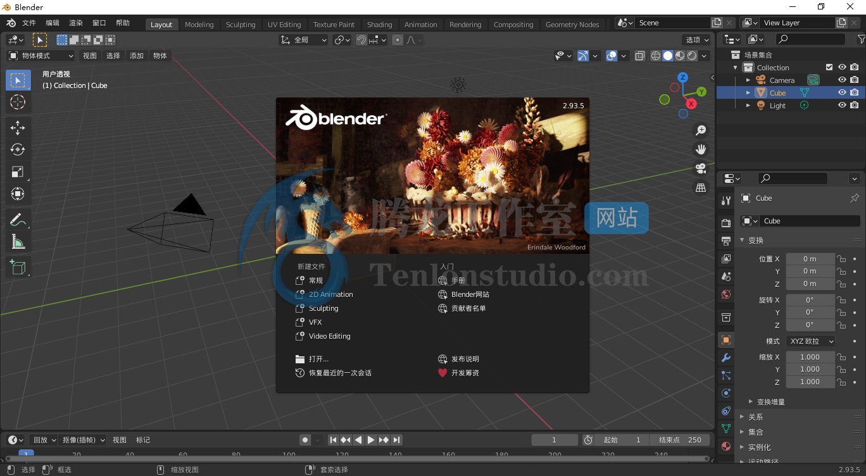
Task: Activate the Transform tool
Action: (x=18, y=194)
